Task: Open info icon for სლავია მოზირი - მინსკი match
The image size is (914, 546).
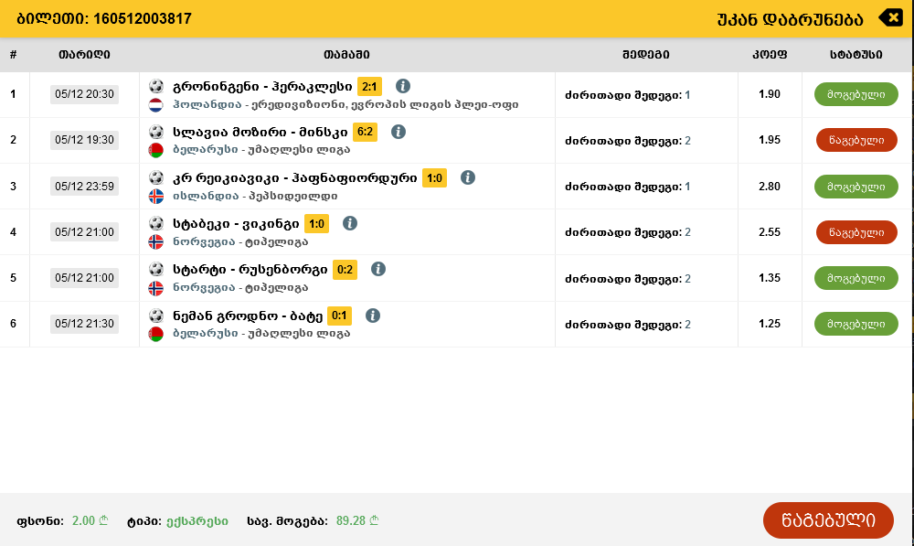Action: pos(399,132)
